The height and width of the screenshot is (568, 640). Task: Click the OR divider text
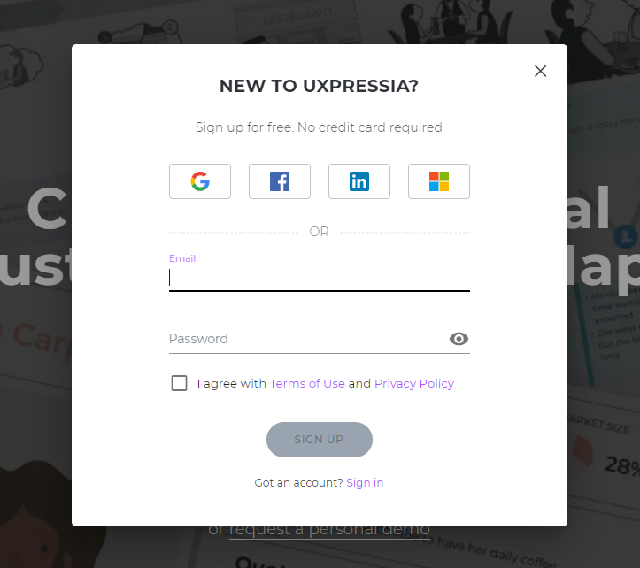pyautogui.click(x=319, y=232)
